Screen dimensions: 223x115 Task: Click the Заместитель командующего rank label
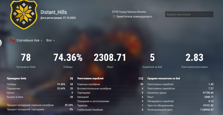pyautogui.click(x=134, y=17)
